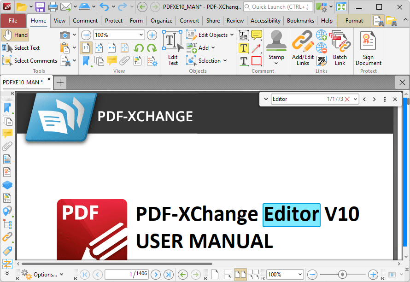Viewport: 410px width, 282px height.
Task: Toggle Actual Size 1:1 view
Action: coord(86,48)
